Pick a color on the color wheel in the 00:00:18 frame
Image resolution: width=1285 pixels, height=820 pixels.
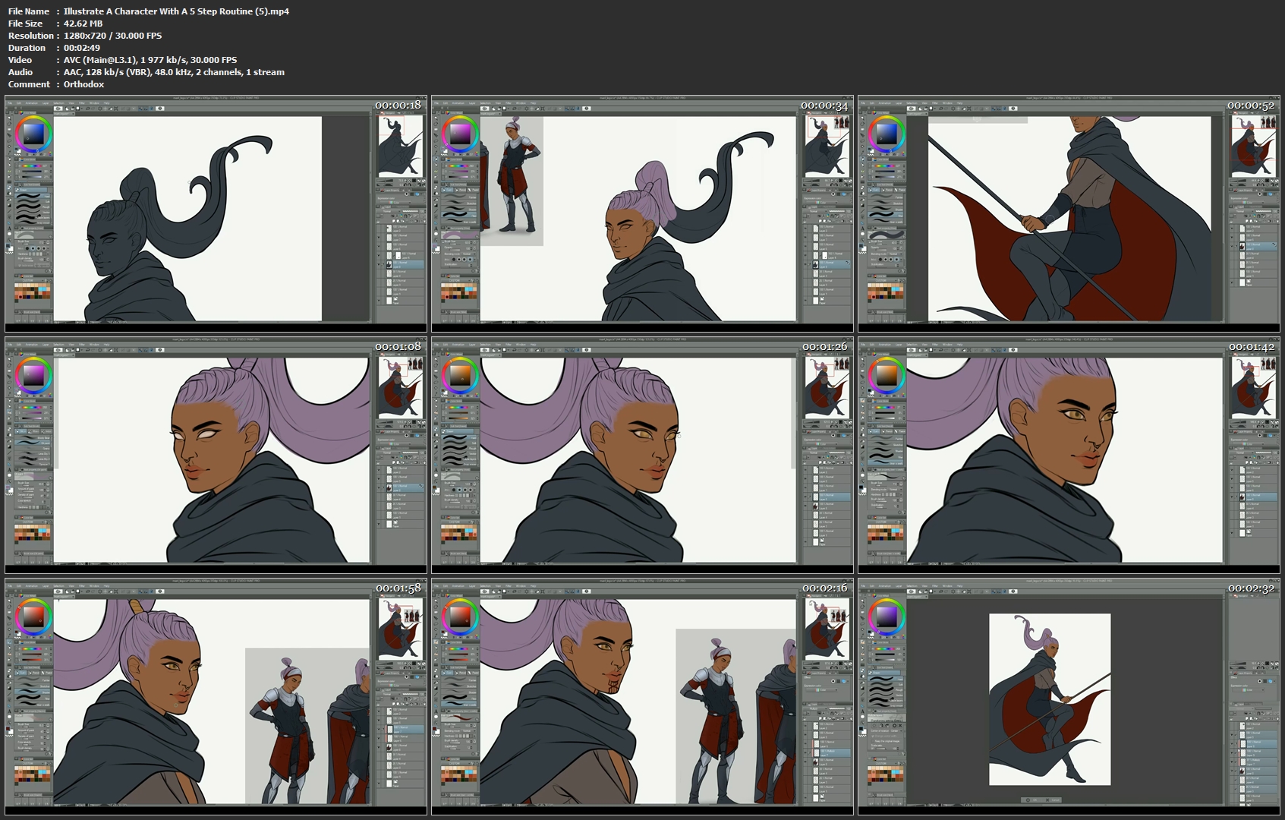click(33, 134)
